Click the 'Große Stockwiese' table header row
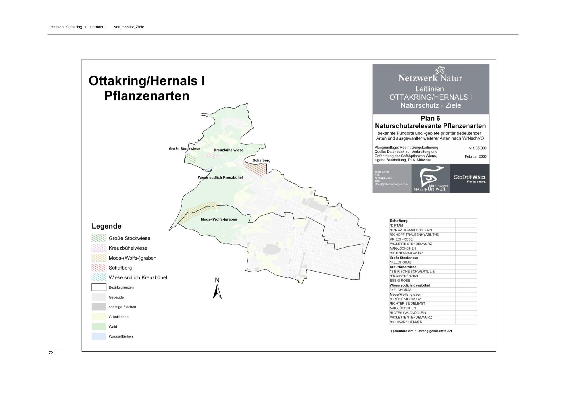Viewport: 568px width, 402px height. click(433, 258)
